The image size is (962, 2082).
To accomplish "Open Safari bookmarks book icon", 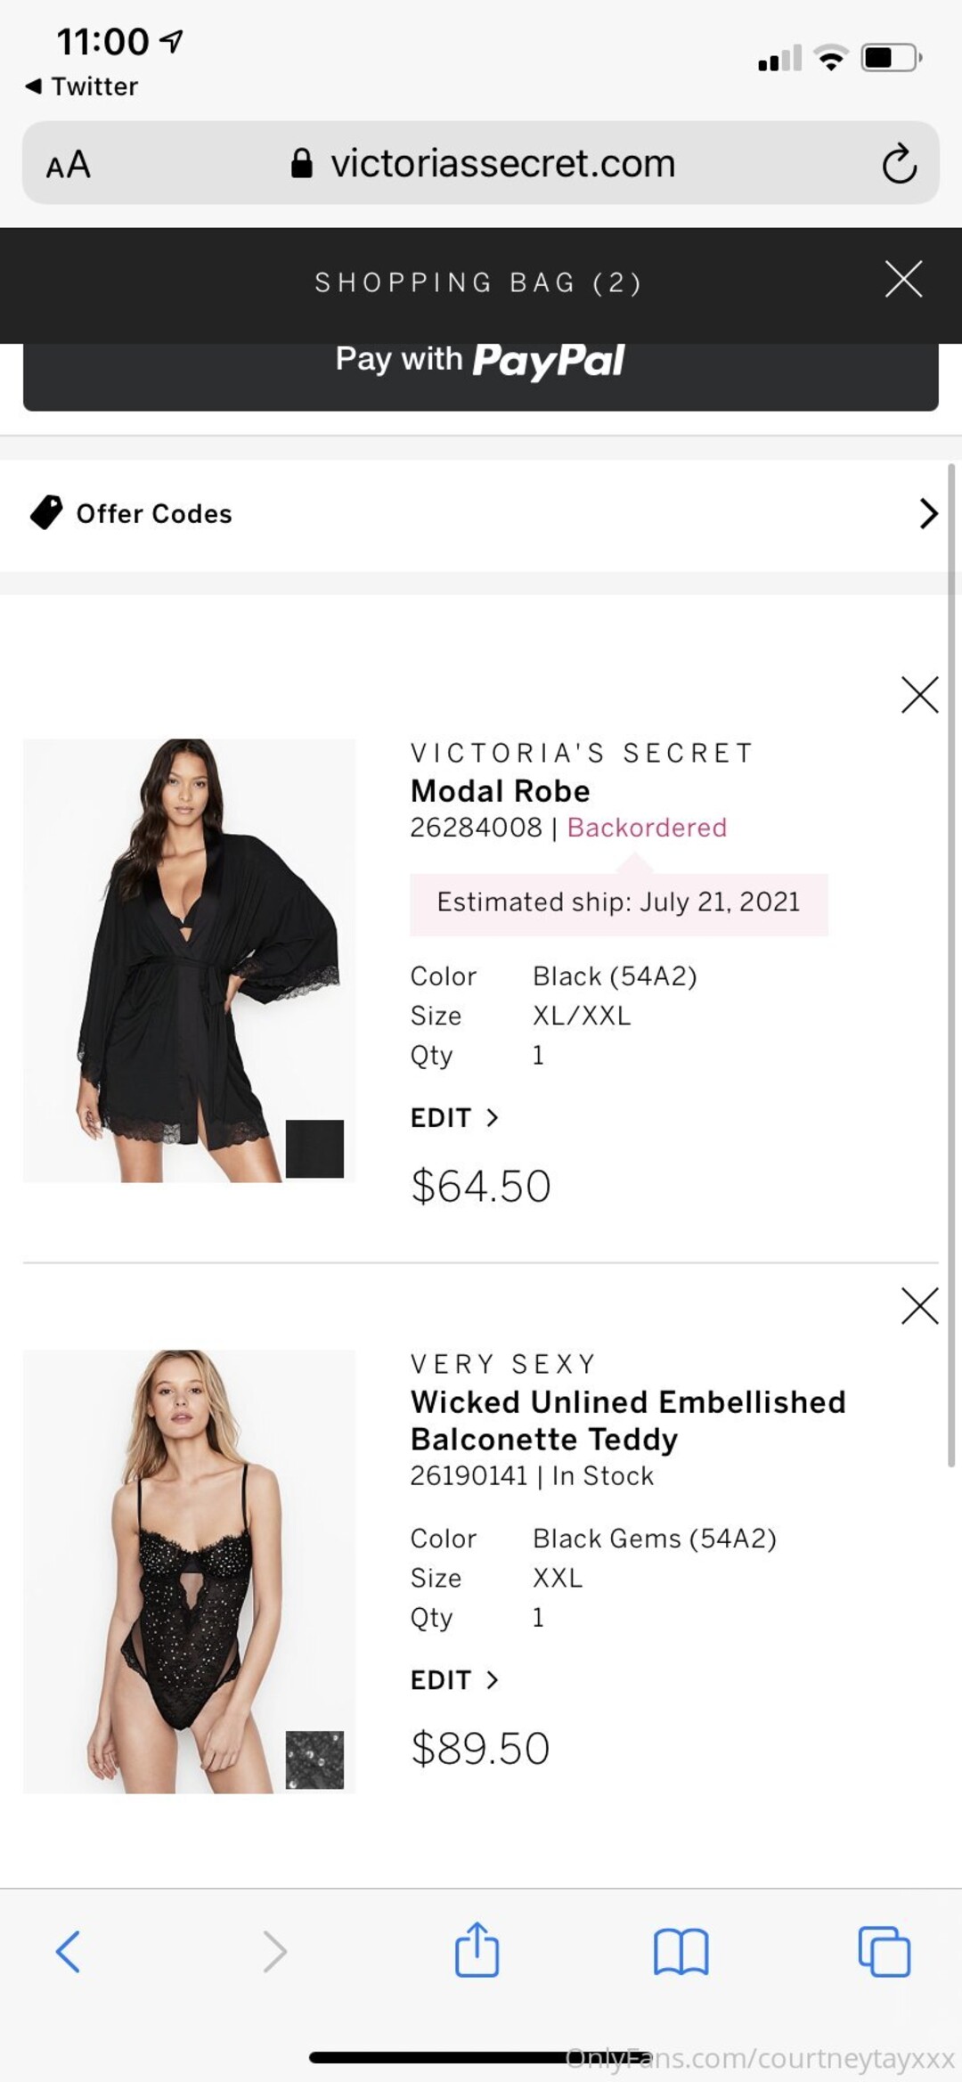I will [681, 1952].
